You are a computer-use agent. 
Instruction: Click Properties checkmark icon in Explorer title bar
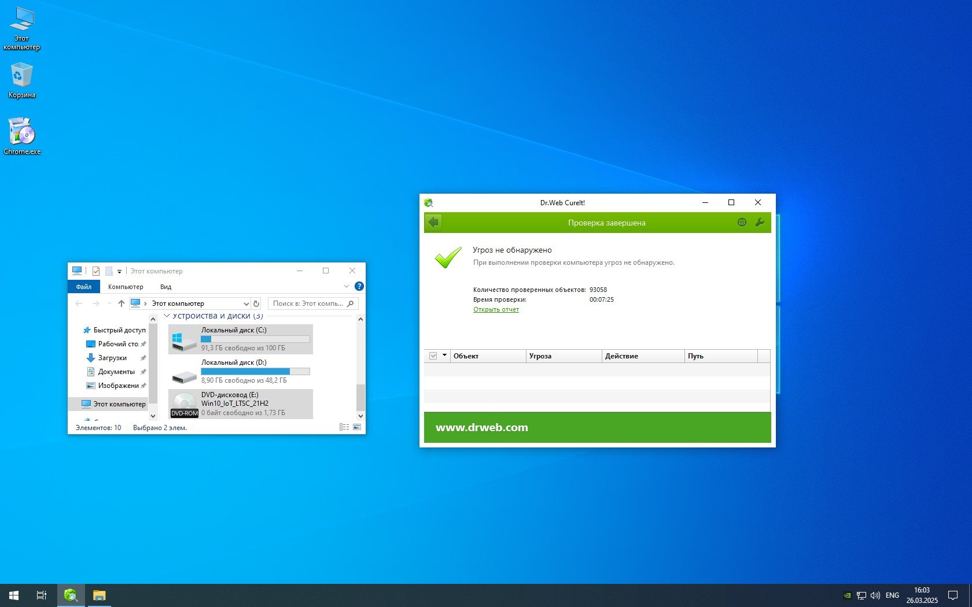click(96, 271)
